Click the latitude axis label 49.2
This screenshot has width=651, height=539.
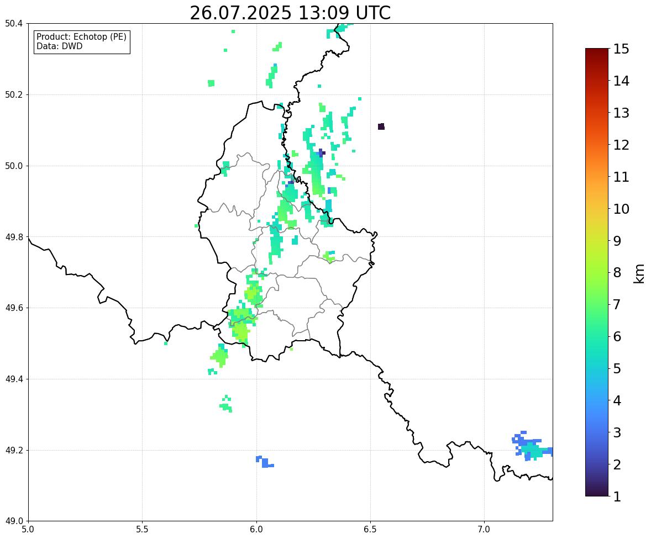[14, 450]
